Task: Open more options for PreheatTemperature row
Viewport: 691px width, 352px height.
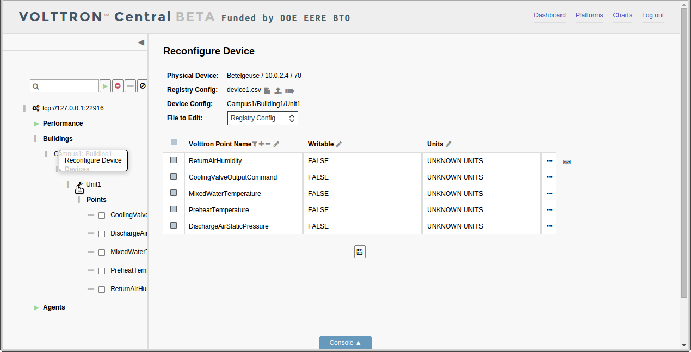Action: (x=550, y=210)
